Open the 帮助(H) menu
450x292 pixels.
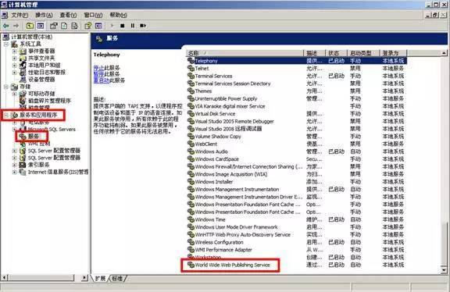pos(119,15)
